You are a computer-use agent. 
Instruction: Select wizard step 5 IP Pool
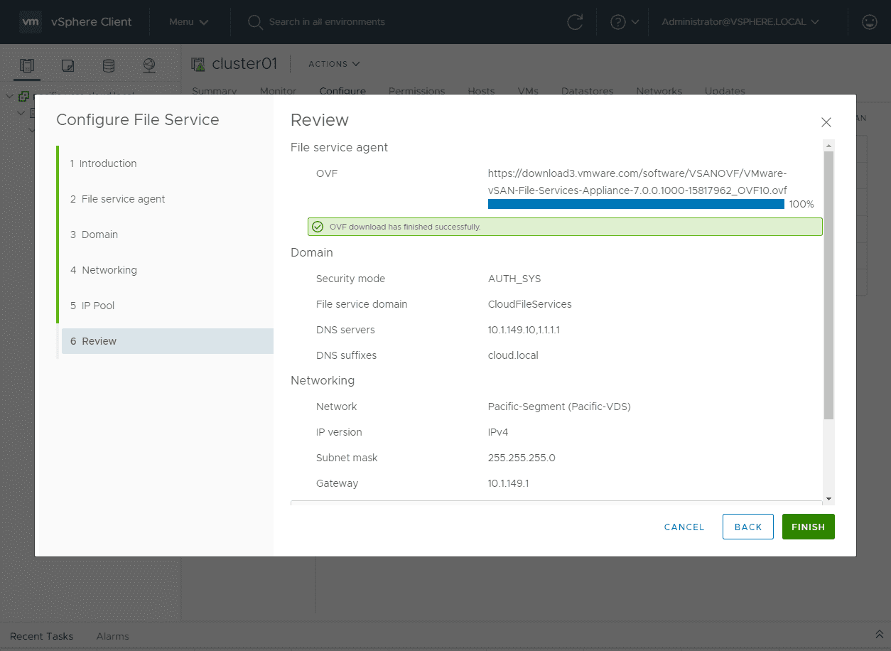point(94,305)
